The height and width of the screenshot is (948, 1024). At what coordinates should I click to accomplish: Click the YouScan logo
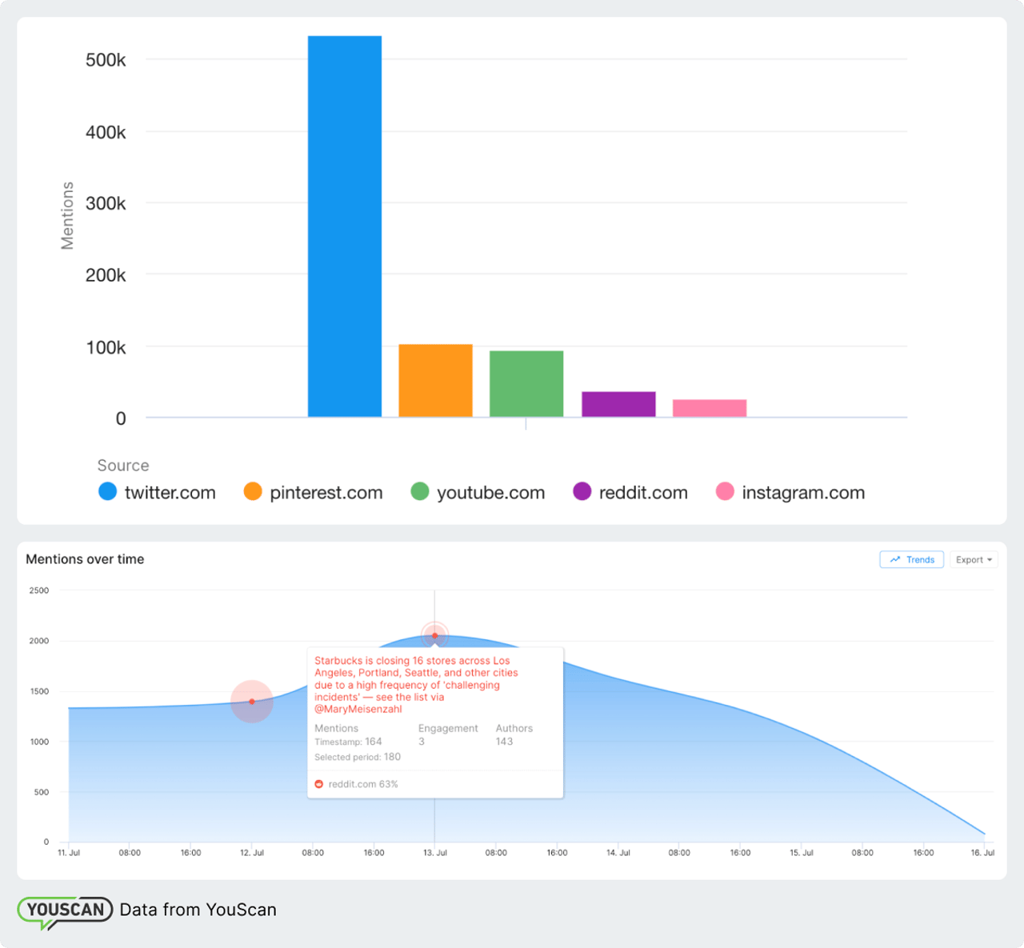pyautogui.click(x=65, y=910)
